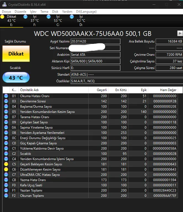Click the Ham Değer column header
Screen dimensions: 183x212
[x=163, y=90]
